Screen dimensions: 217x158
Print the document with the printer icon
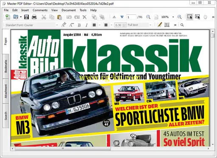point(34,17)
